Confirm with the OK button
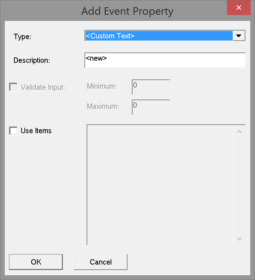This screenshot has width=255, height=280. point(36,262)
